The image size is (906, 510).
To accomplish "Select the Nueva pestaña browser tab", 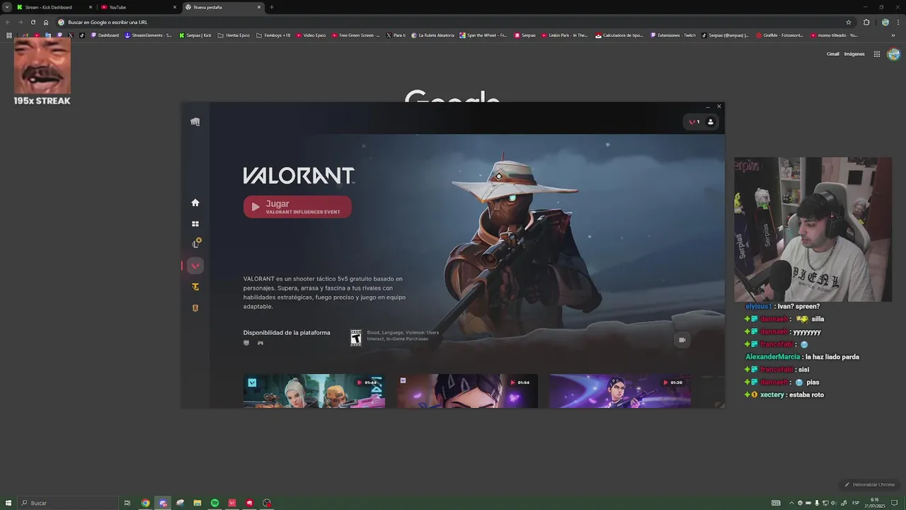I will click(x=223, y=7).
